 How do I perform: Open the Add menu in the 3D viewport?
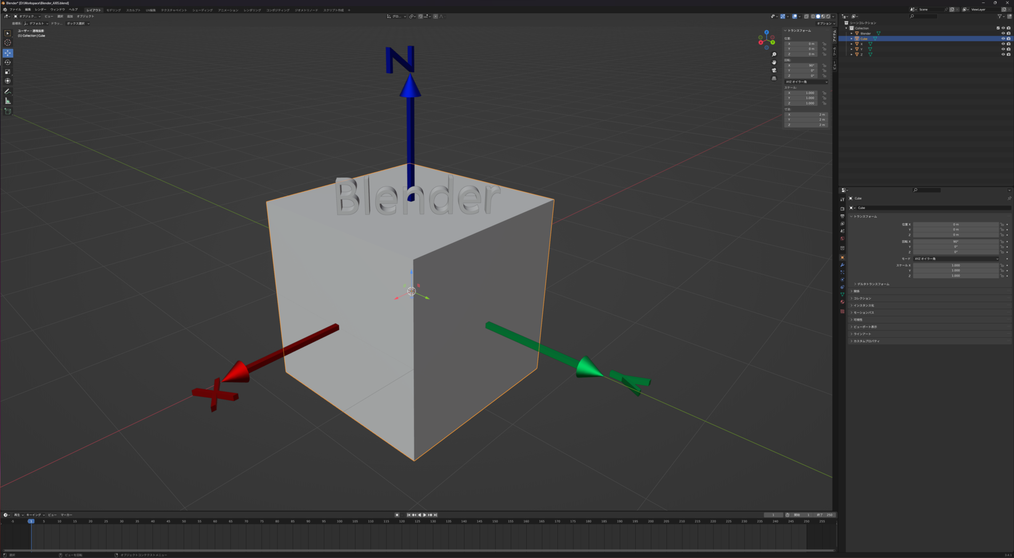pos(71,16)
